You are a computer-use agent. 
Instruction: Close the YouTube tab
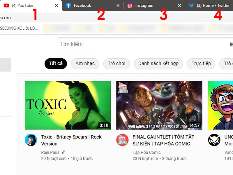pyautogui.click(x=56, y=6)
